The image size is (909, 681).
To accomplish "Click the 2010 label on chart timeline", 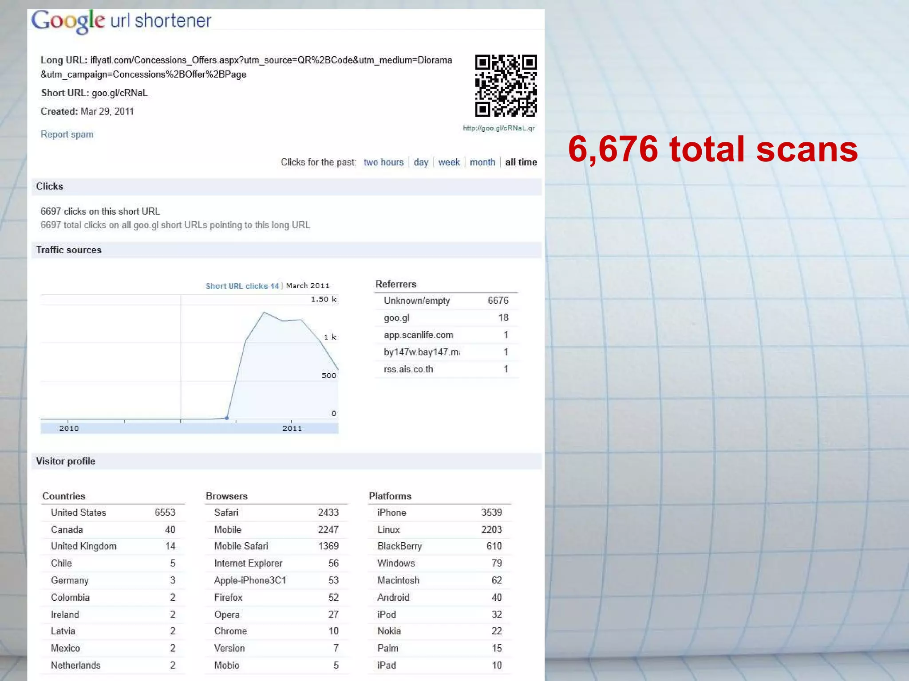I will click(x=69, y=428).
